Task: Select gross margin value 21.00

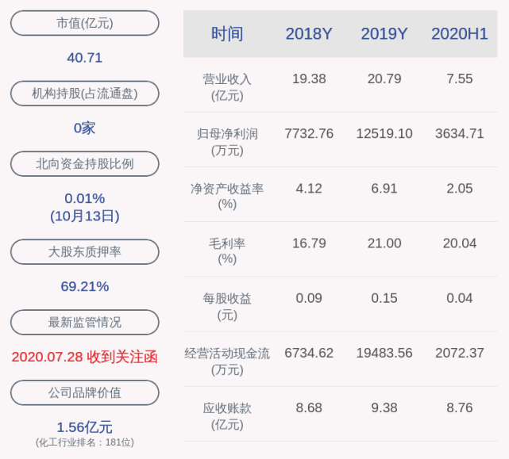Action: [x=384, y=243]
